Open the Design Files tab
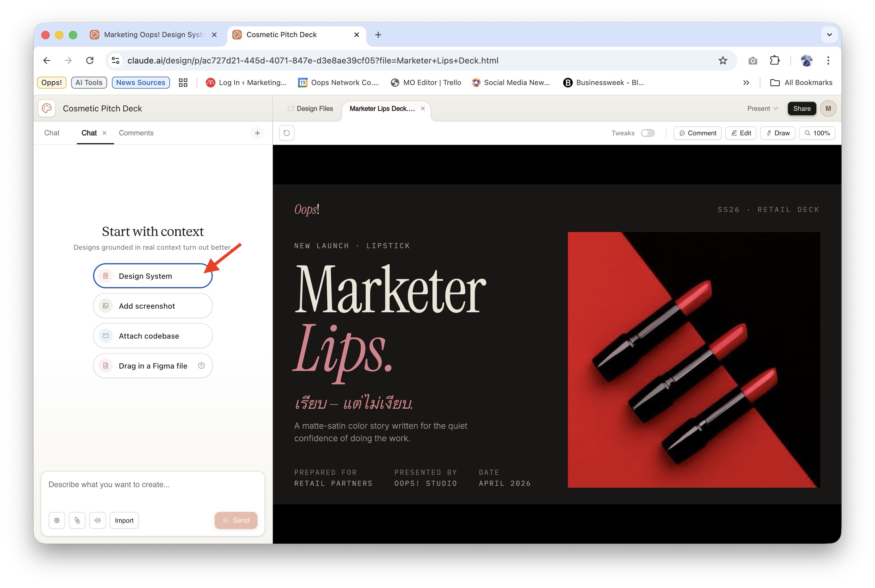875x588 pixels. (x=311, y=108)
